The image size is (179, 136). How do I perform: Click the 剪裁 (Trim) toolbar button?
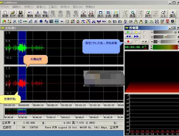click(x=91, y=14)
